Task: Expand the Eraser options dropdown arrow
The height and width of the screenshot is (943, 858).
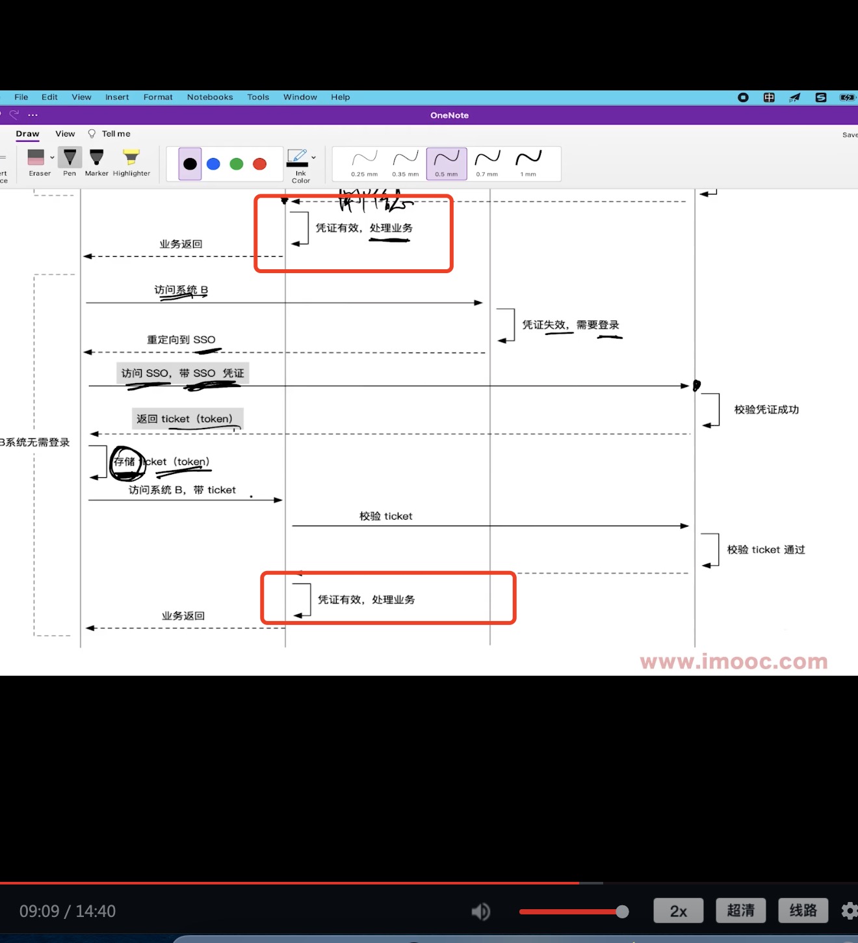Action: tap(52, 157)
